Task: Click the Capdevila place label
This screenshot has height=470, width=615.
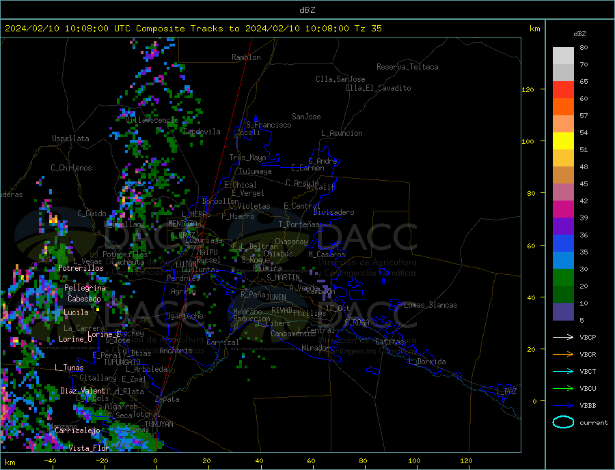Action: (202, 132)
